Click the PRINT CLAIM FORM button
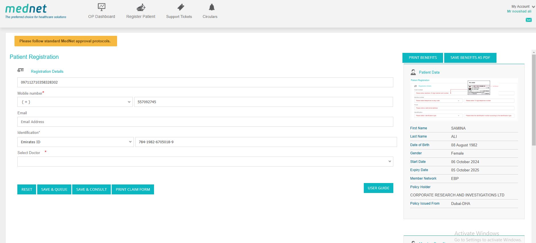The image size is (536, 243). (x=133, y=189)
